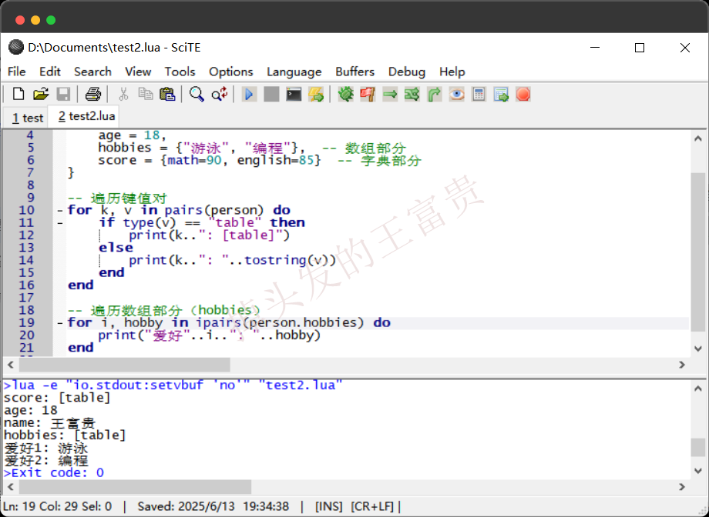Click the crossed green arrows icon
Screen dimensions: 709x517
(x=412, y=95)
